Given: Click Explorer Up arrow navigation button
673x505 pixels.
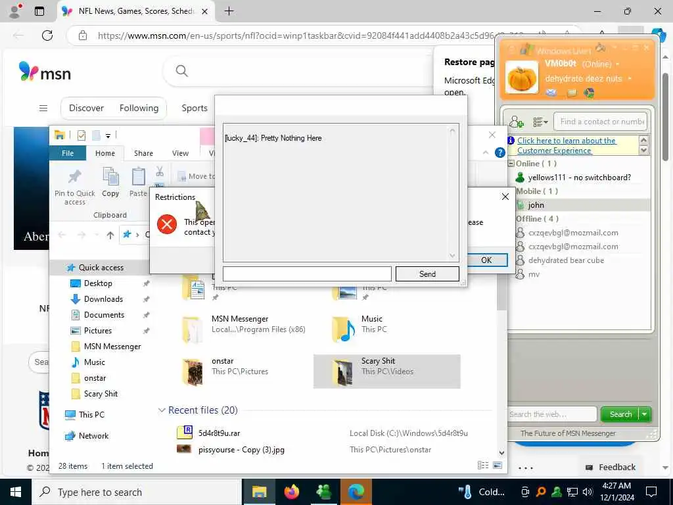Looking at the screenshot, I should [110, 235].
